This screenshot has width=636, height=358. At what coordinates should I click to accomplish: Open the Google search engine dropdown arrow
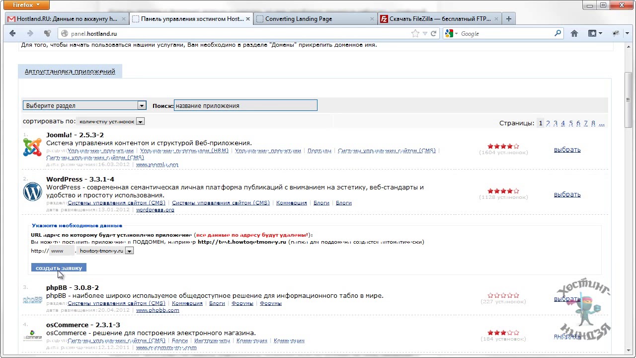coord(457,33)
